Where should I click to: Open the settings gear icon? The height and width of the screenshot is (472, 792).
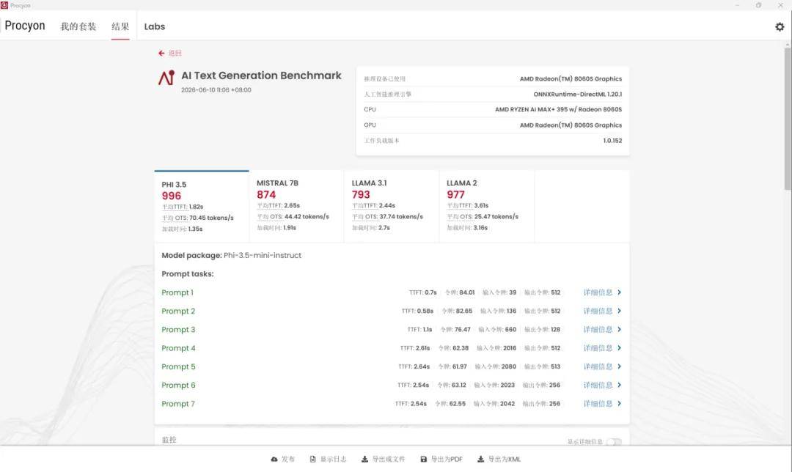(x=780, y=27)
